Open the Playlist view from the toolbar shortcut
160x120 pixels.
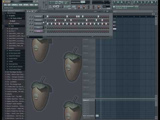pyautogui.click(x=114, y=2)
